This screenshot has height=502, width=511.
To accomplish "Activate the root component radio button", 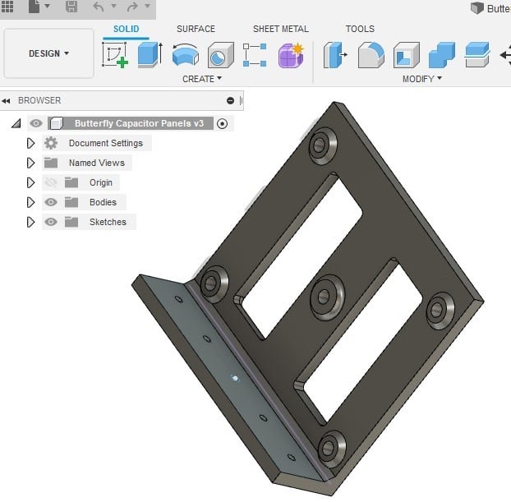I will tap(223, 123).
